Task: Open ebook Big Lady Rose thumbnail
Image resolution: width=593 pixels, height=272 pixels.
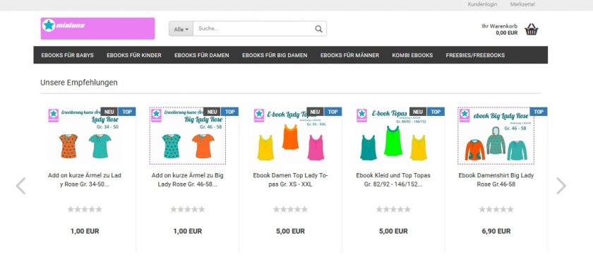Action: point(496,136)
